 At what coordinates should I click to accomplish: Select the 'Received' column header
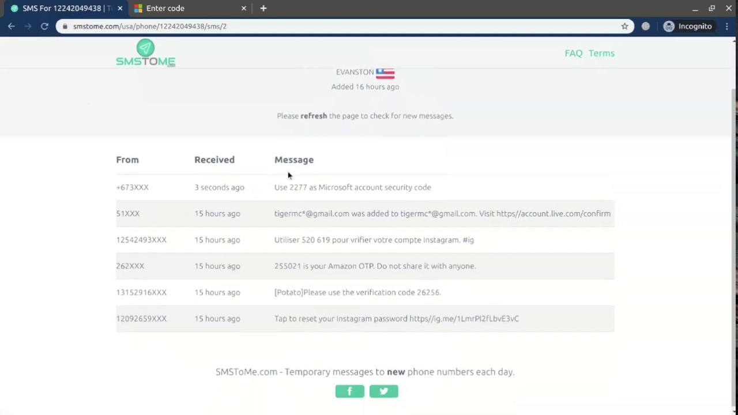[x=214, y=160]
